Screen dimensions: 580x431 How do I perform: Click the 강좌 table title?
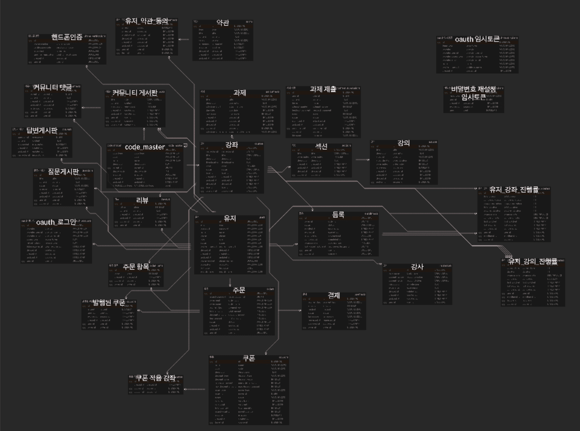point(232,145)
